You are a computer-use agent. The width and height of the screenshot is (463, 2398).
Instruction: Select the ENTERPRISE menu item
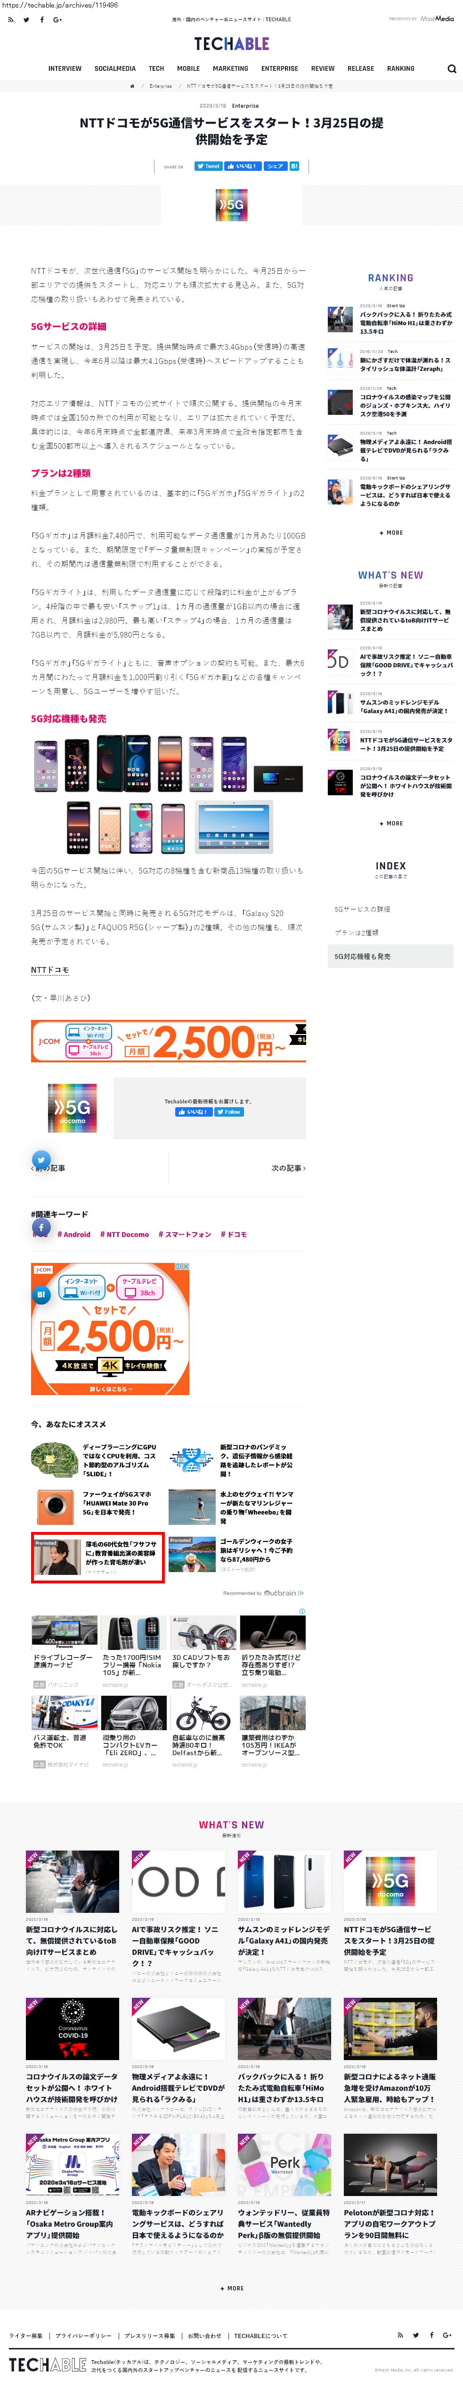click(x=280, y=69)
